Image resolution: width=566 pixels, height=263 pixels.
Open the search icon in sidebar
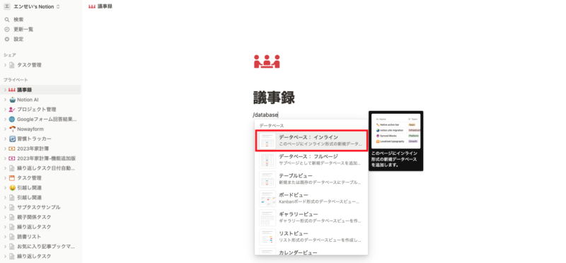(7, 20)
